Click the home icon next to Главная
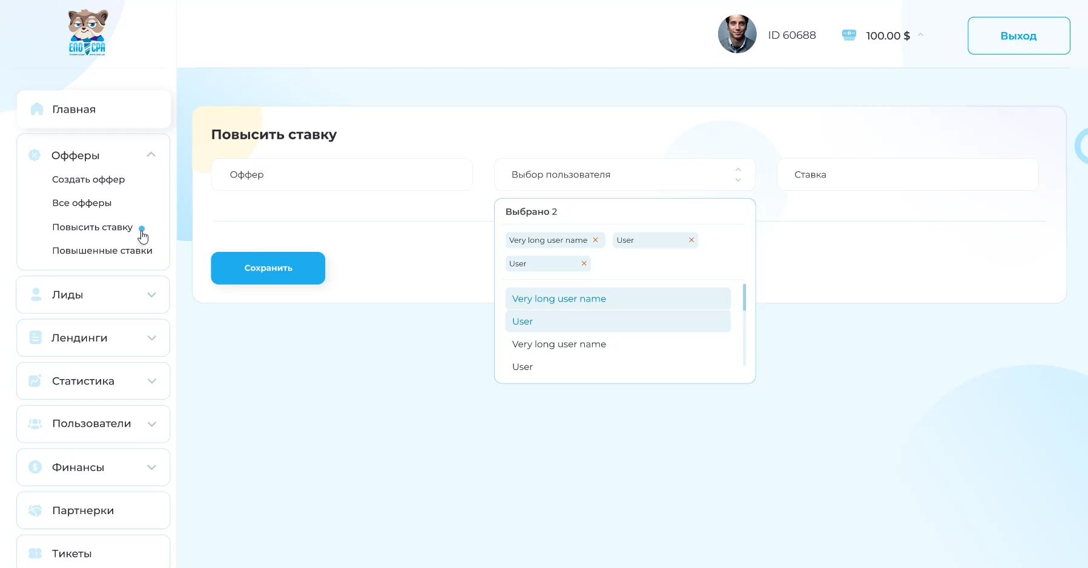This screenshot has height=568, width=1088. click(x=37, y=109)
